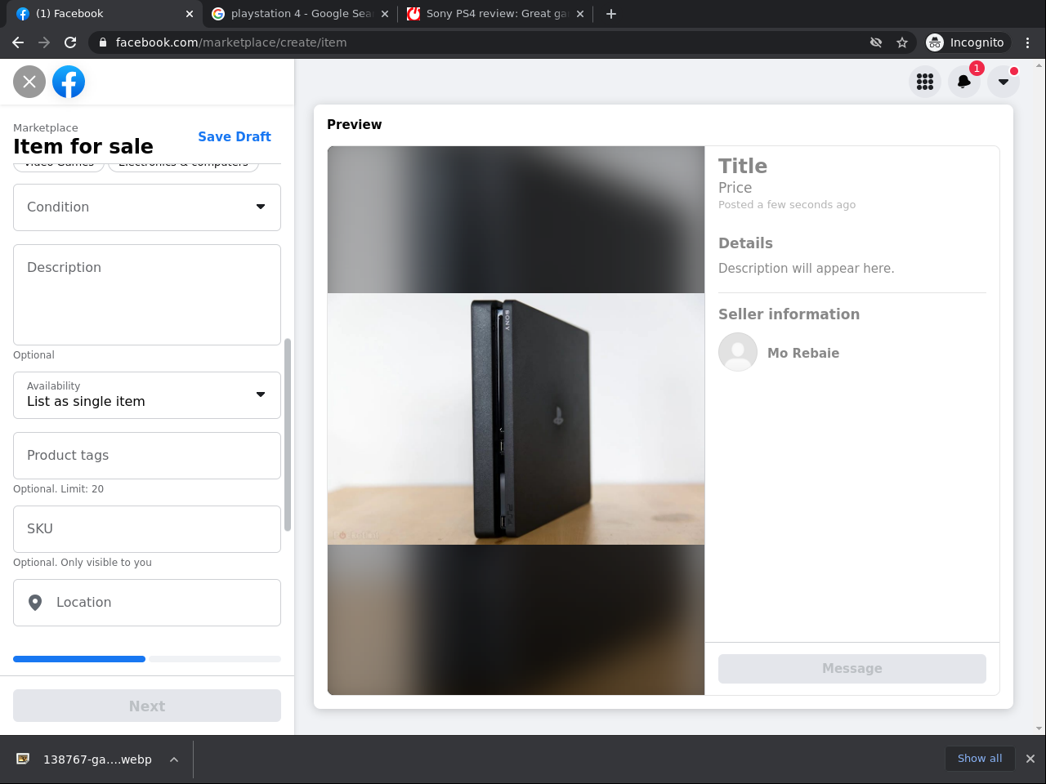1046x784 pixels.
Task: Click the Product tags field
Action: 147,456
